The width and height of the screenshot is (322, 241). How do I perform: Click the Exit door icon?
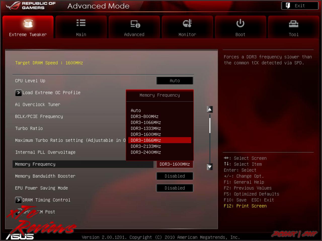click(288, 6)
